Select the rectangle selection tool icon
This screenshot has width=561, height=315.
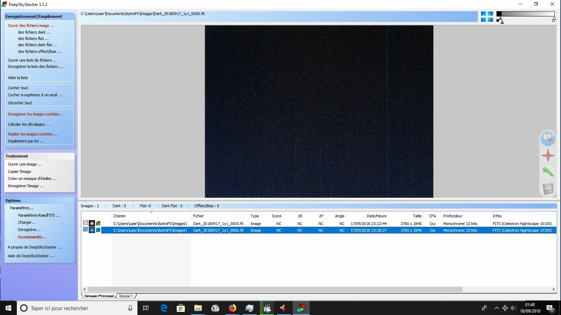[548, 138]
